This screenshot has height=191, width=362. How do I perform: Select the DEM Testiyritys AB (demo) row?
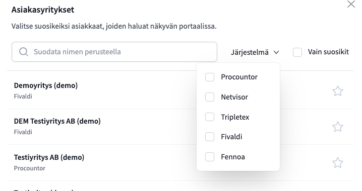coord(180,127)
